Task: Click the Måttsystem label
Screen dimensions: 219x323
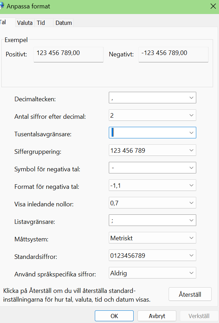Action: [x=31, y=239]
